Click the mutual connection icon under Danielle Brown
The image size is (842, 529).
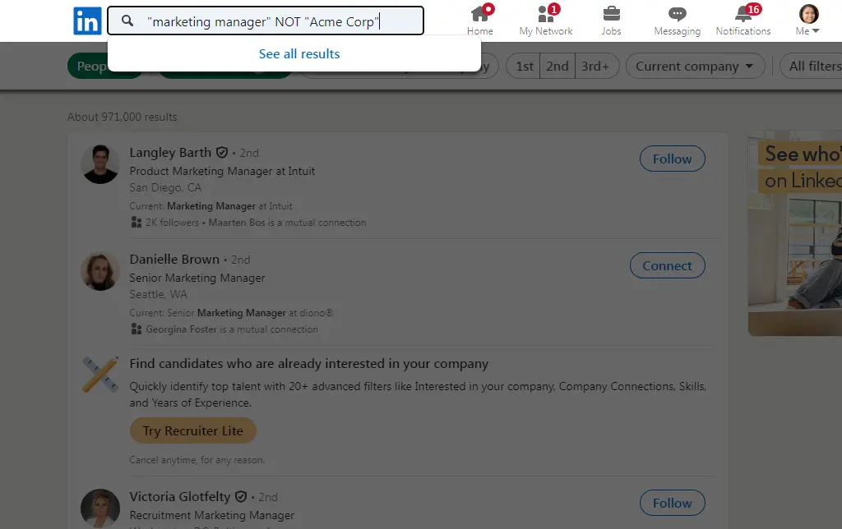(136, 329)
